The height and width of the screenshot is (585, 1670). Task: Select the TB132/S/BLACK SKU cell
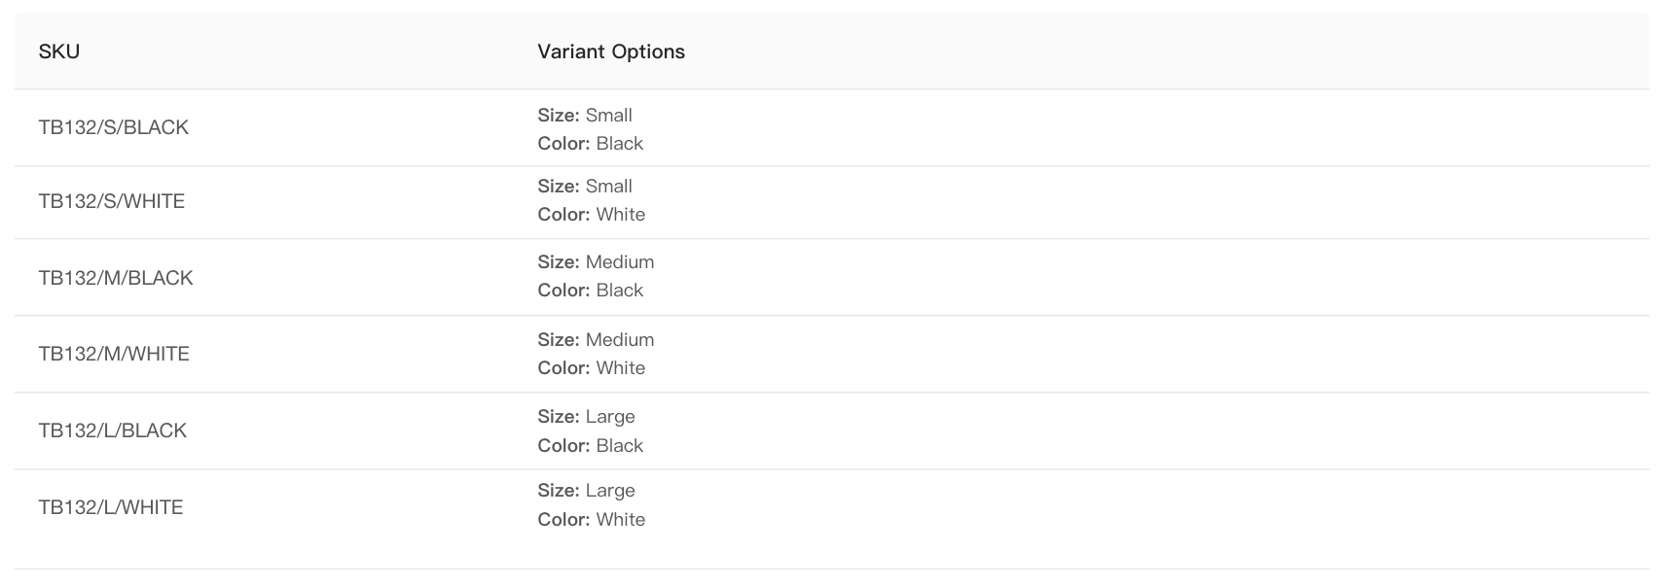pos(114,127)
